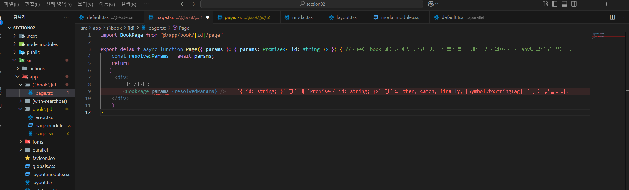Screen dimensions: 629x190
Task: Switch to default.tsx parallel tab
Action: (462, 17)
